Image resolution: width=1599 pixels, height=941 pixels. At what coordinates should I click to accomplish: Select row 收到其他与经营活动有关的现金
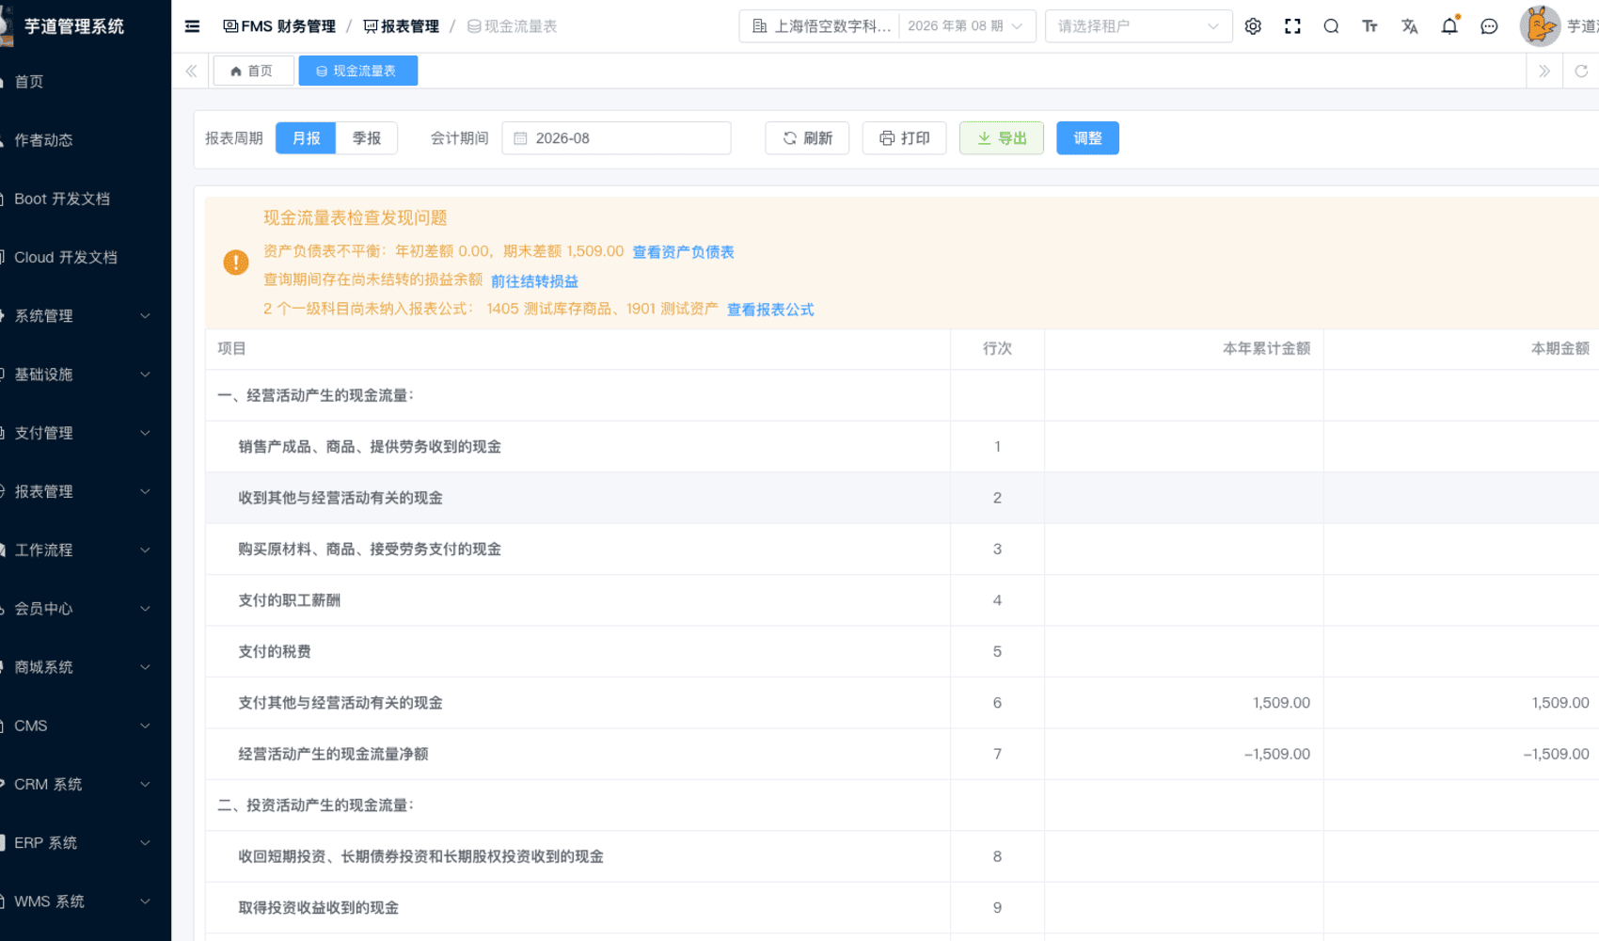point(902,498)
